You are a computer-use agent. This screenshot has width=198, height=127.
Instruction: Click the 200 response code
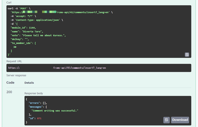click(9, 92)
